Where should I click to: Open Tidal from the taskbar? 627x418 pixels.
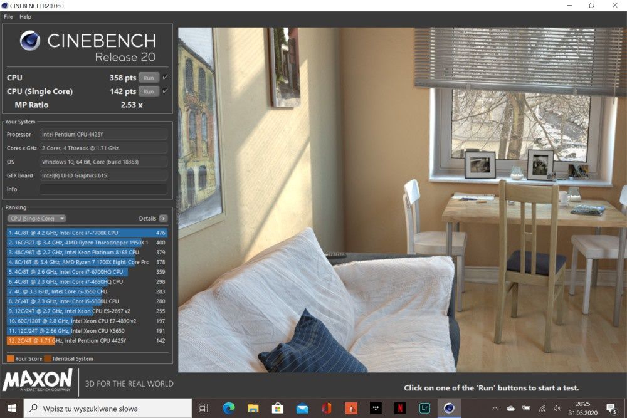pyautogui.click(x=376, y=408)
